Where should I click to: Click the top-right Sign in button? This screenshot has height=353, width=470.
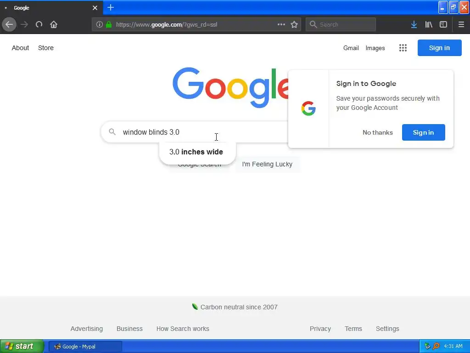[x=439, y=48]
